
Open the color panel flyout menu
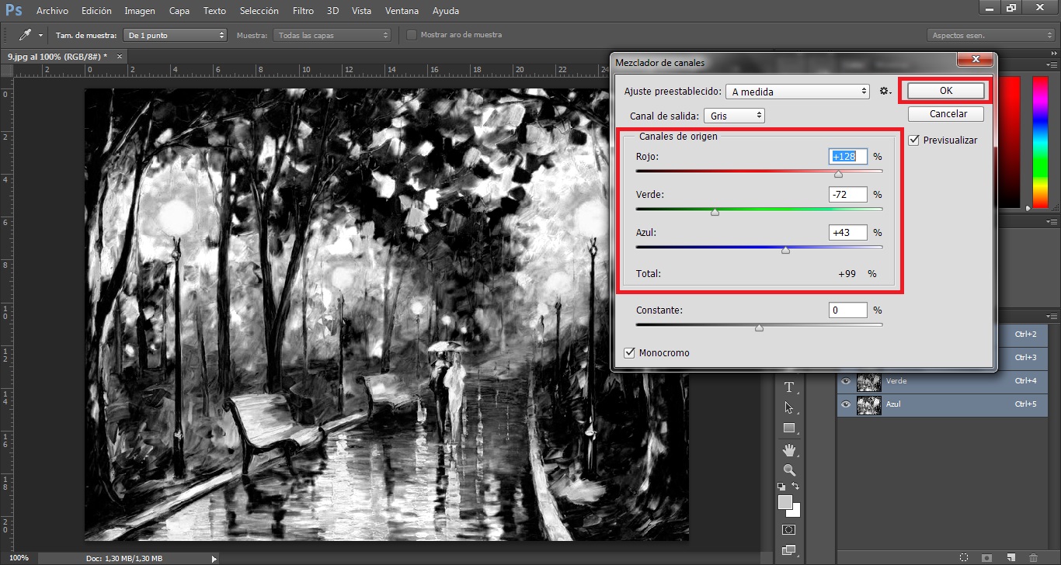tap(1052, 64)
